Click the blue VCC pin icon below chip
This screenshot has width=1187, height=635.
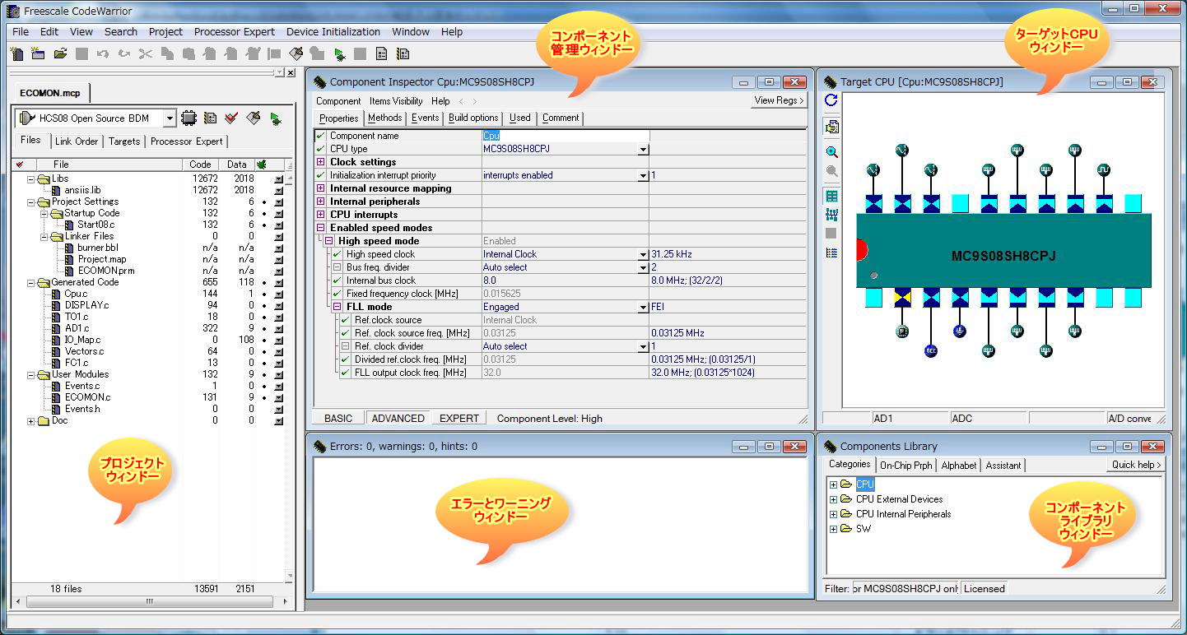[931, 350]
